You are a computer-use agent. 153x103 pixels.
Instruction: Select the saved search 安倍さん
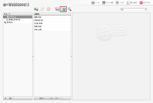click(18, 22)
